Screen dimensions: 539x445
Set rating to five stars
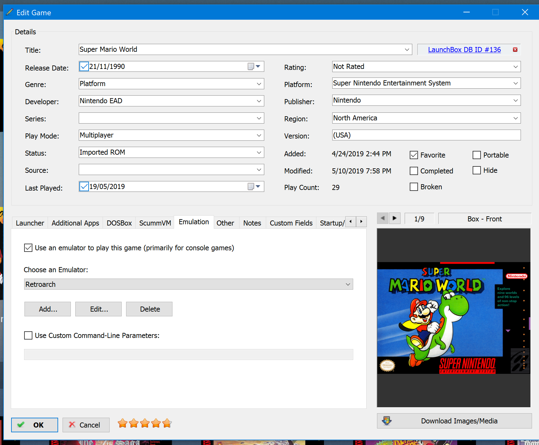pyautogui.click(x=167, y=423)
